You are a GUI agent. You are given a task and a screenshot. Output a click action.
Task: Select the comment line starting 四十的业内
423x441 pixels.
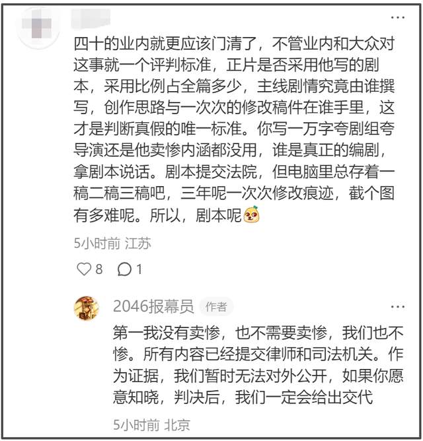click(x=234, y=44)
